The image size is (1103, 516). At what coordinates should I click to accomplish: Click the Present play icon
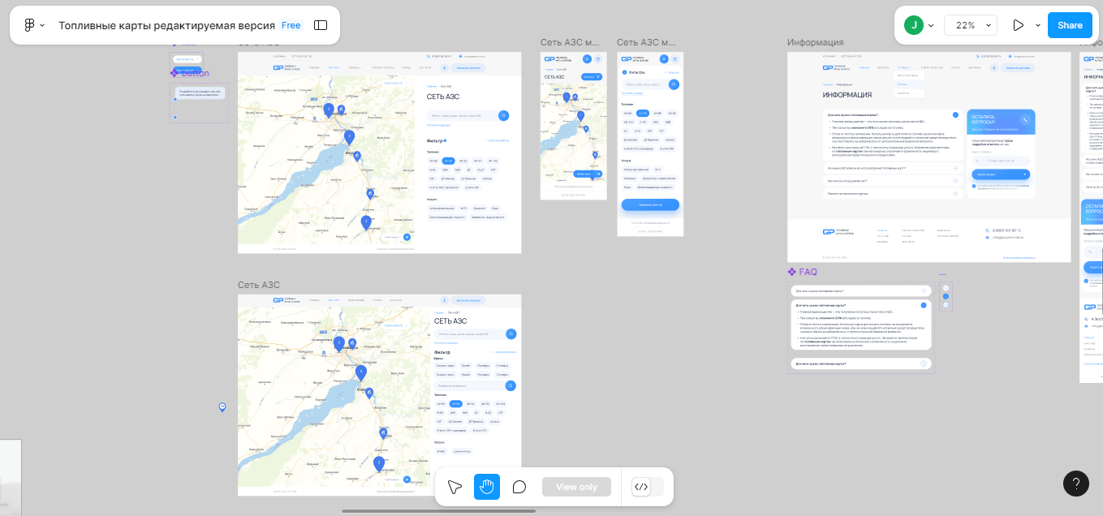coord(1018,25)
